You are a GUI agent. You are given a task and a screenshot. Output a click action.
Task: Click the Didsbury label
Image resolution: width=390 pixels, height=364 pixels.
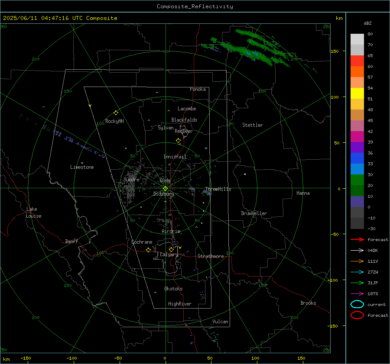click(163, 194)
